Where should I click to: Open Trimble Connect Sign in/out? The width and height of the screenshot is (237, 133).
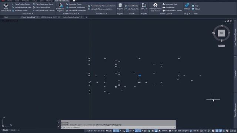[x=155, y=7]
